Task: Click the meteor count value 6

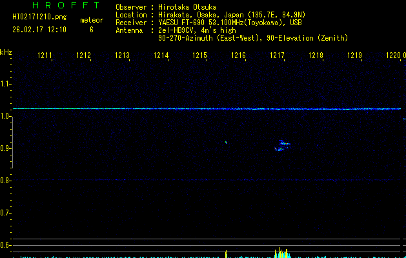Action: [x=91, y=30]
